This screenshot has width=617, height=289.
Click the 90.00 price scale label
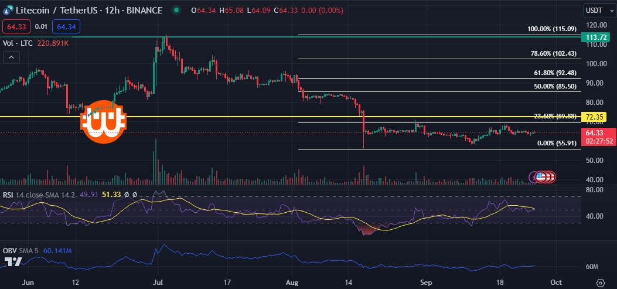pyautogui.click(x=595, y=83)
